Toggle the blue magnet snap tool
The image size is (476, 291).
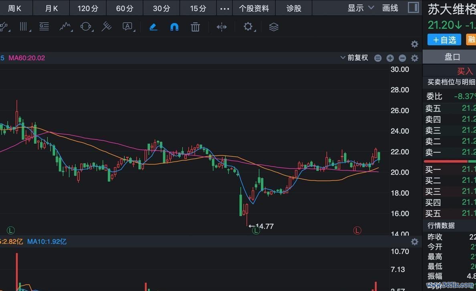pyautogui.click(x=174, y=27)
